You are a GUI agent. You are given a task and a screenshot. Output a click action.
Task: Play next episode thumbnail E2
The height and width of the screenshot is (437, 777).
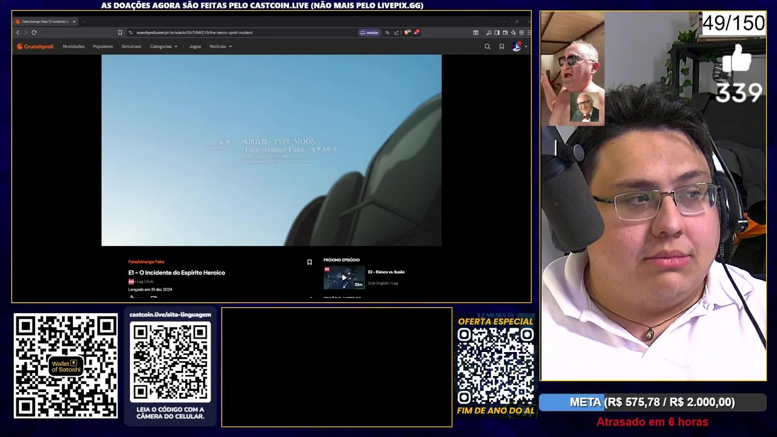coord(344,277)
